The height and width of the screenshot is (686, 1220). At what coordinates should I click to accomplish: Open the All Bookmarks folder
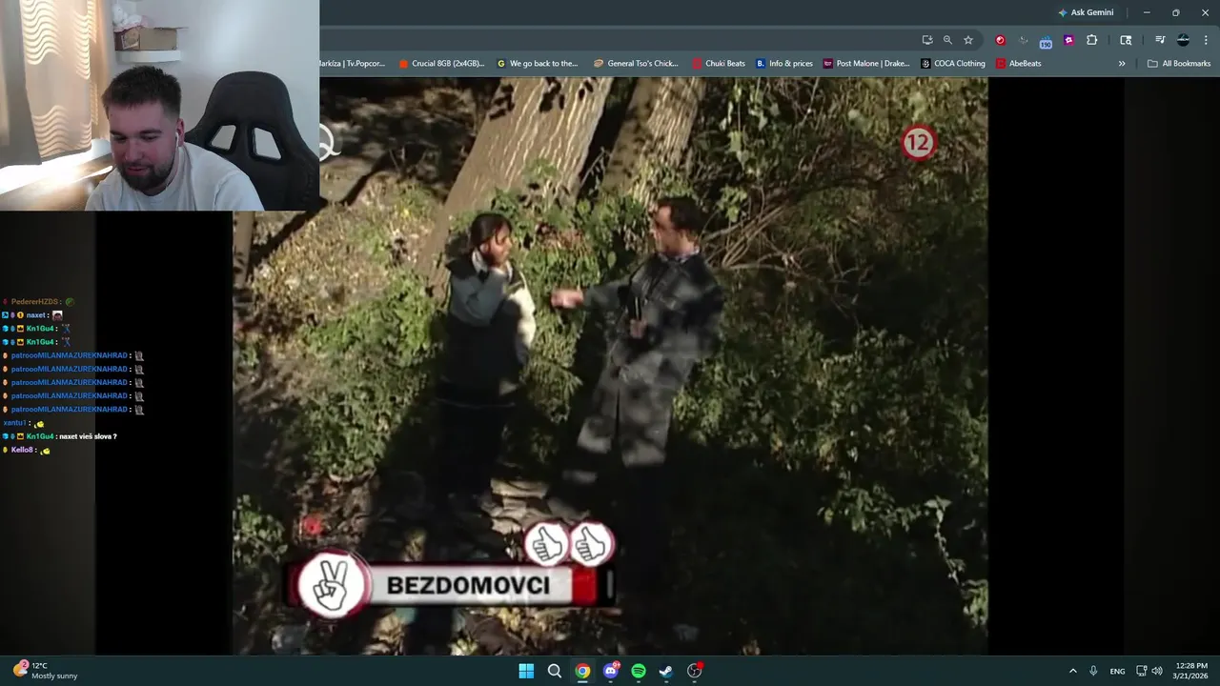tap(1179, 64)
